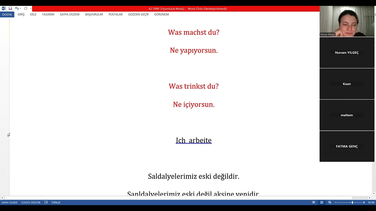The height and width of the screenshot is (211, 376).
Task: Select Derya SAVAŞ video thumbnail
Action: point(347,21)
